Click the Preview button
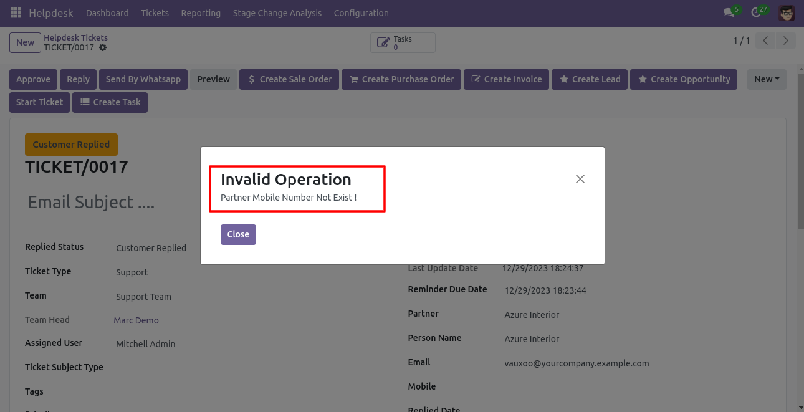Viewport: 804px width, 412px height. click(213, 79)
